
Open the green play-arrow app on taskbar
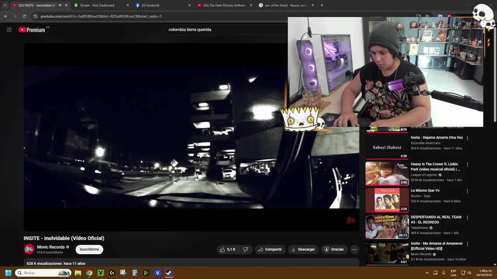coord(146,273)
